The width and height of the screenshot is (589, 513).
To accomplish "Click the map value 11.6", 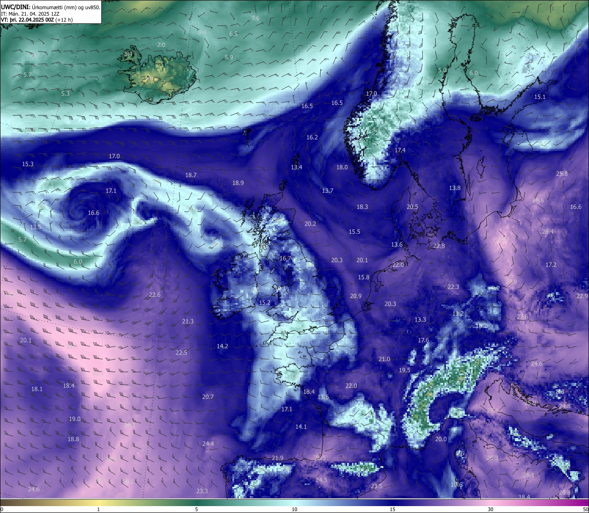I will [x=323, y=397].
